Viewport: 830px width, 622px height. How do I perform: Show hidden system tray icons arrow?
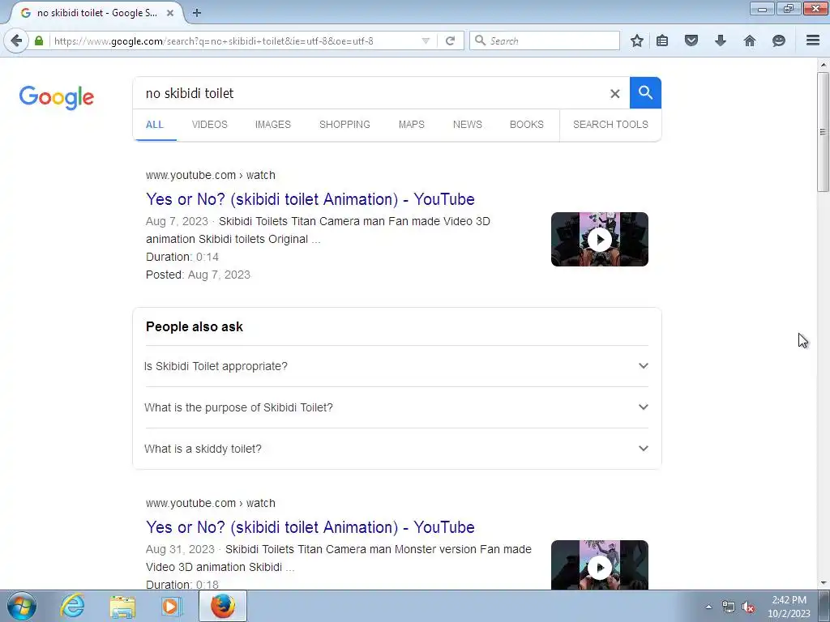(x=708, y=607)
